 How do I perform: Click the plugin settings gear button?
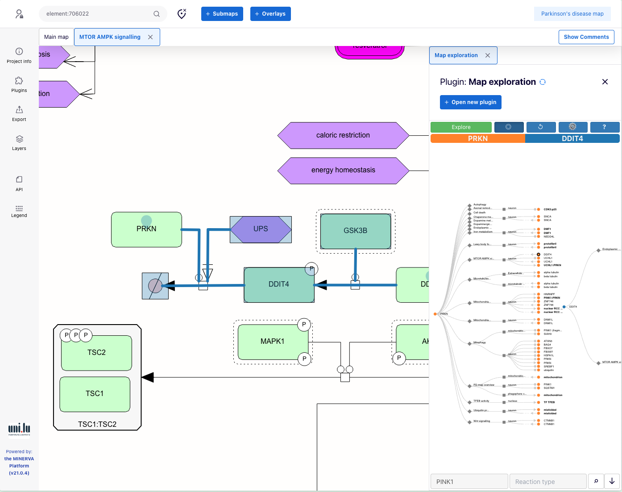tap(572, 127)
